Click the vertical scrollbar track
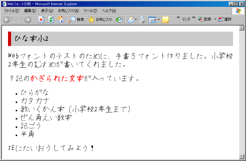Screen dimensions: 246x161 241,92
